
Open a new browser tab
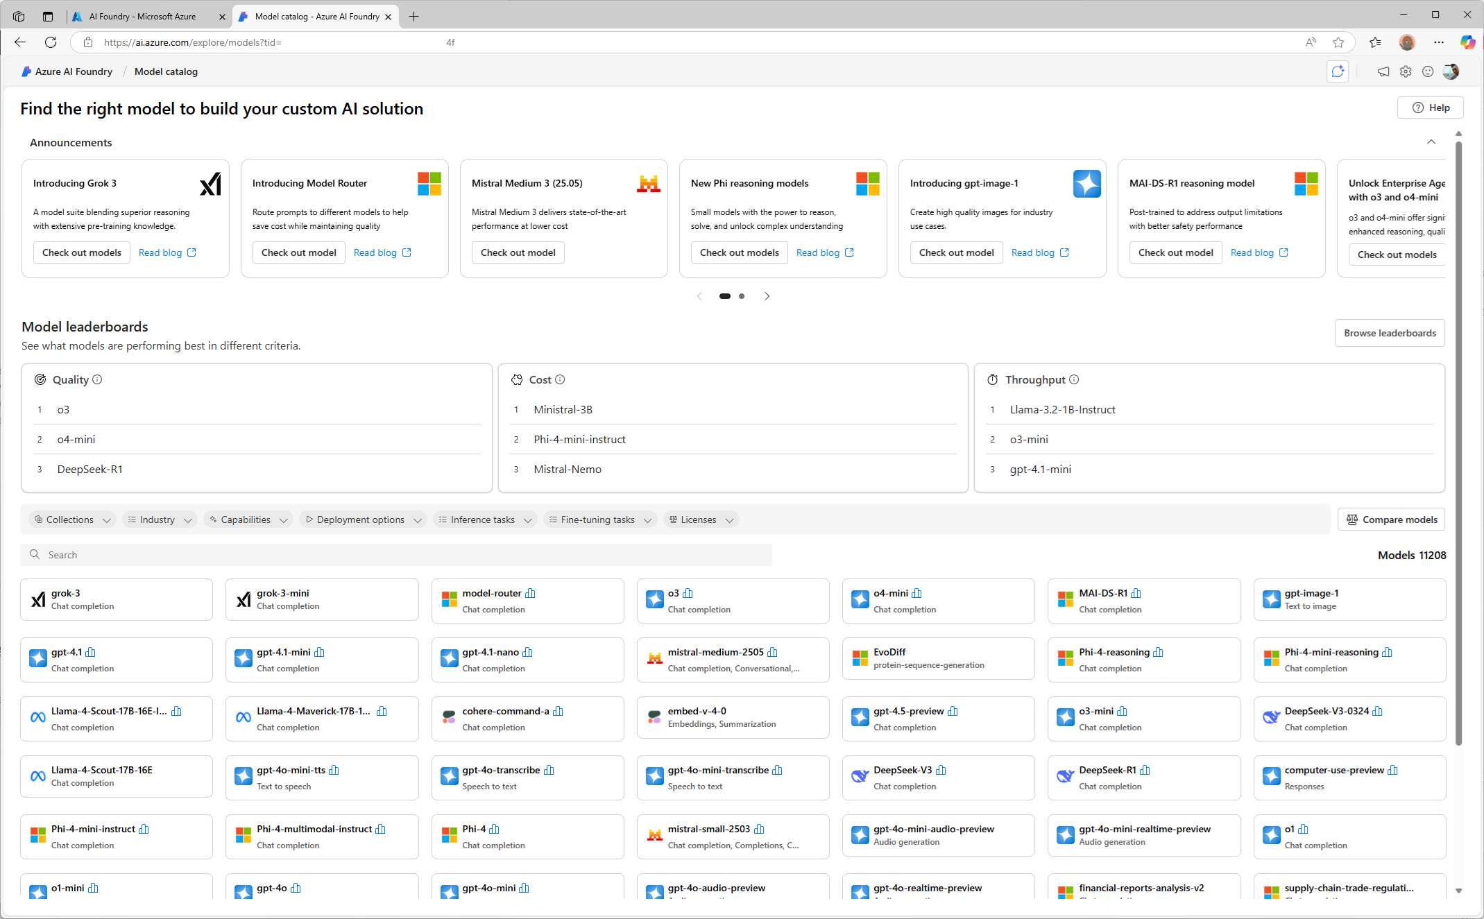click(414, 16)
